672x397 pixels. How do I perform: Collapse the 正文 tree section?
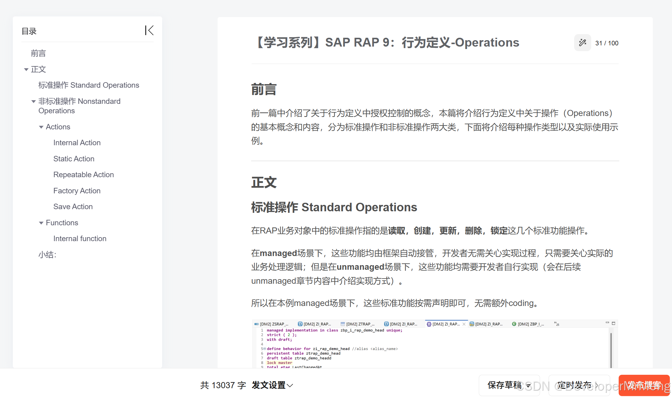[x=26, y=70]
